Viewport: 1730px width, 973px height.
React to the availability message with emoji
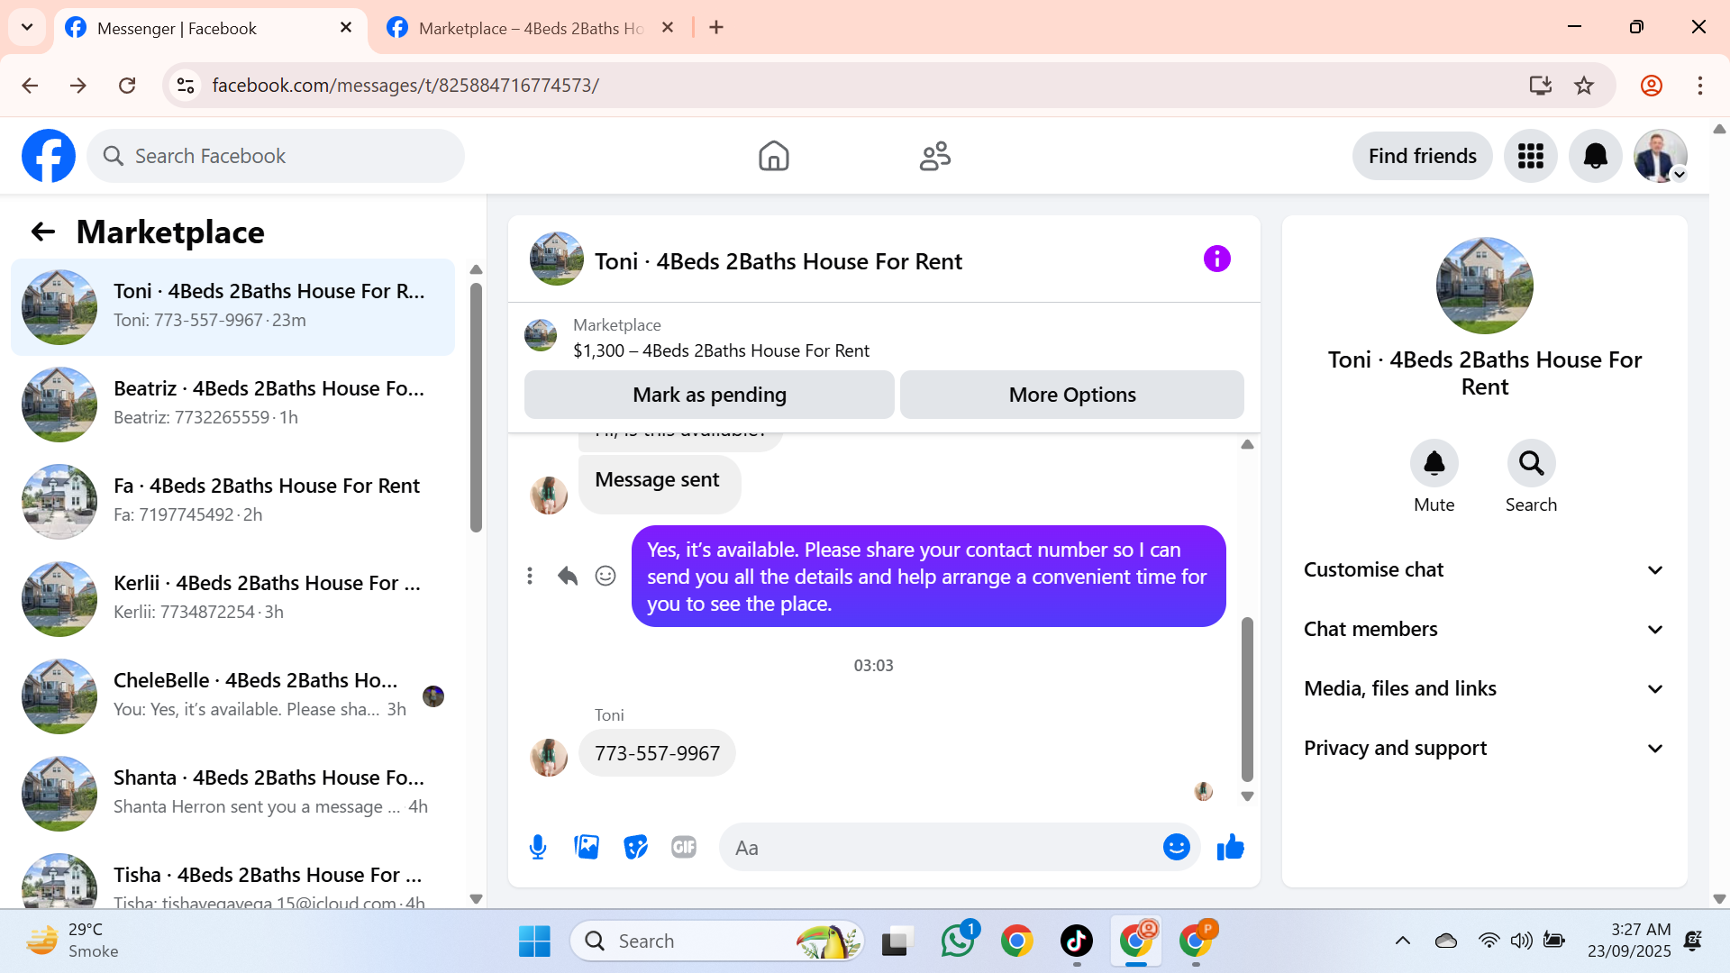pyautogui.click(x=605, y=576)
